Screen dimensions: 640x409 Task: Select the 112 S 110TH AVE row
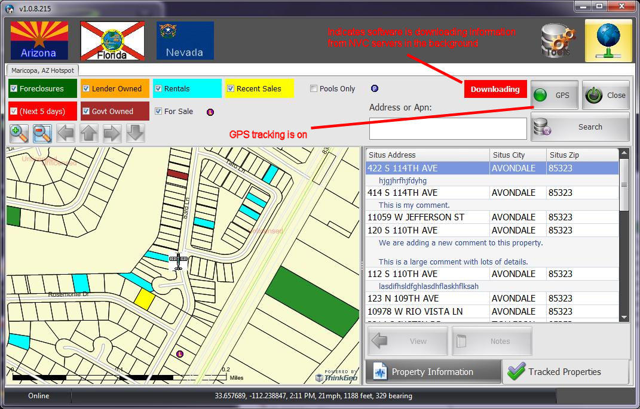[x=492, y=273]
